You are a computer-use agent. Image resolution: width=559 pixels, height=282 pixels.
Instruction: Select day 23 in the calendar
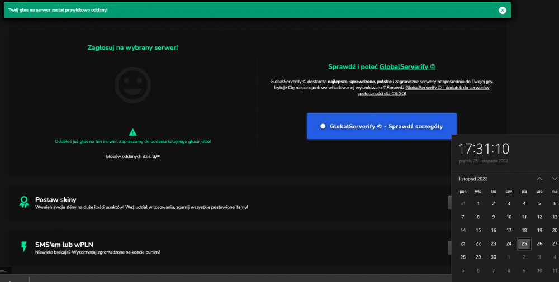coord(494,243)
